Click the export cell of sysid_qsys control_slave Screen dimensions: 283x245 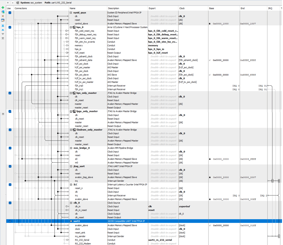[x=163, y=24]
